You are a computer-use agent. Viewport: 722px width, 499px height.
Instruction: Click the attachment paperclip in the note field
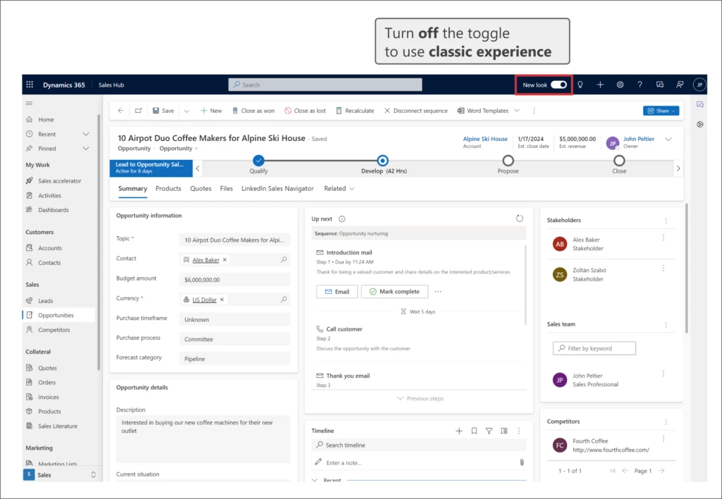522,462
